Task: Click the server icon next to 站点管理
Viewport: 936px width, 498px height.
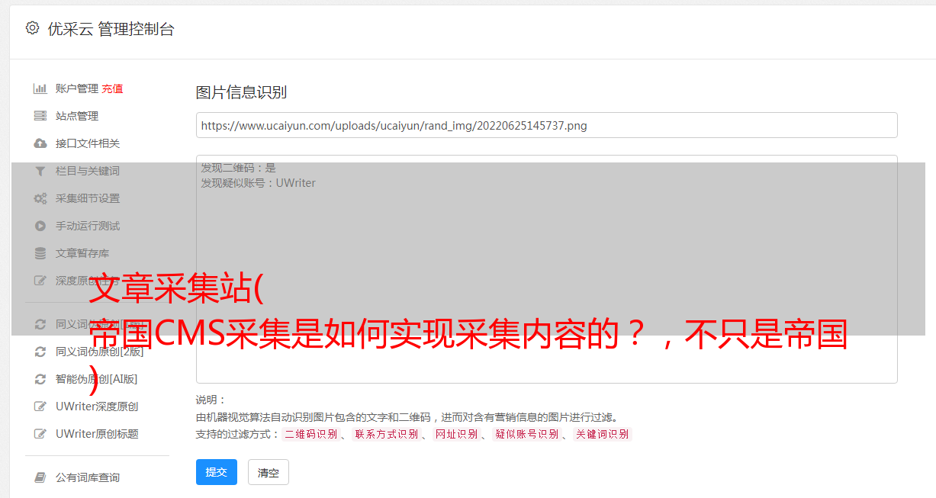Action: click(40, 116)
